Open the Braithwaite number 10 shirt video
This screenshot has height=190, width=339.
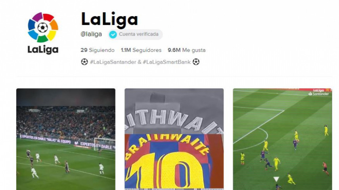pyautogui.click(x=174, y=139)
